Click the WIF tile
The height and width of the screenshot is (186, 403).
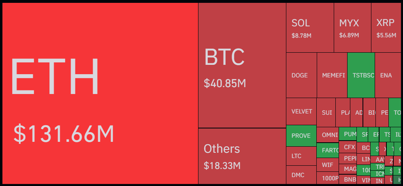coord(328,165)
